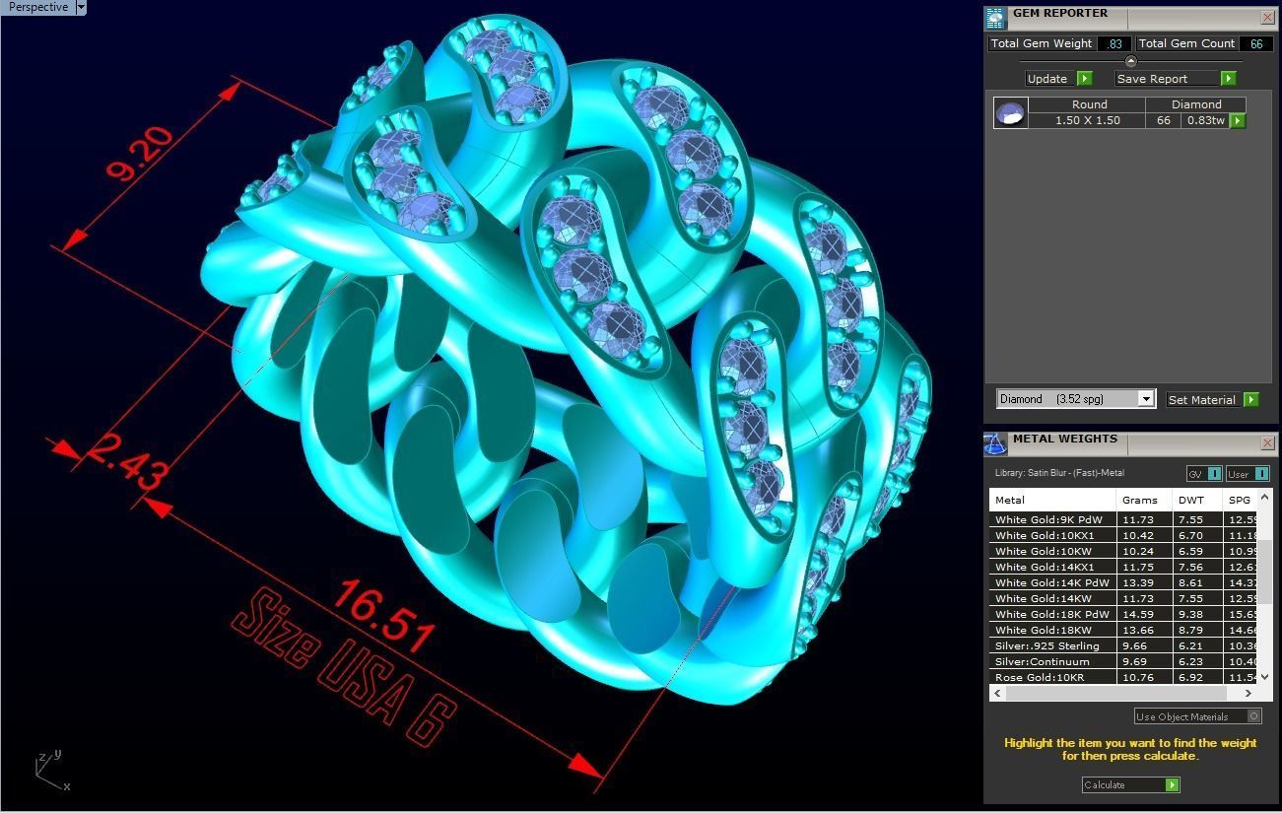Select the White Gold:14KX1 row
The image size is (1282, 813).
coord(1124,567)
